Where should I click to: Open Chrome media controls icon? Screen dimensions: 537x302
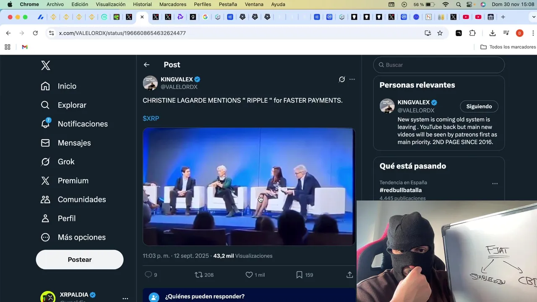(x=506, y=33)
